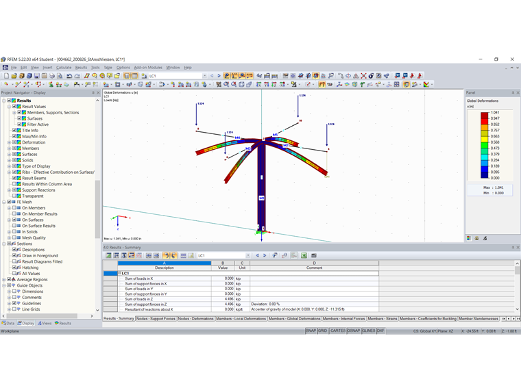Click the show loads toggle icon
Image resolution: width=521 pixels, height=390 pixels.
pos(227,76)
